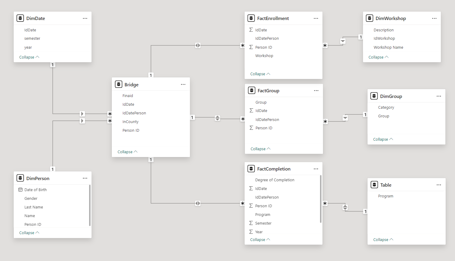Select the FactEnrollment–DimWorkshop relationship arrow marker
This screenshot has width=455, height=261.
tap(343, 41)
